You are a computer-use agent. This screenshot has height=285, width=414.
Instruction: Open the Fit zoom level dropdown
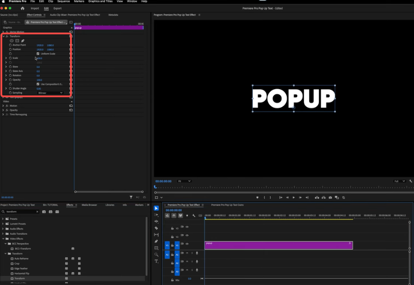(x=184, y=181)
